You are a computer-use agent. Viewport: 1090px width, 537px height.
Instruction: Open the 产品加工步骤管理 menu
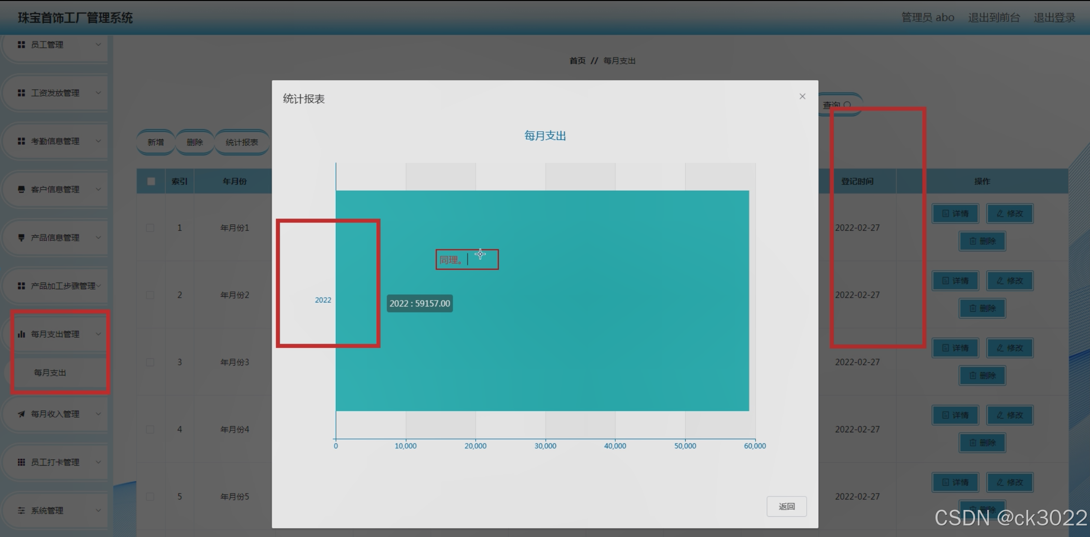tap(63, 286)
